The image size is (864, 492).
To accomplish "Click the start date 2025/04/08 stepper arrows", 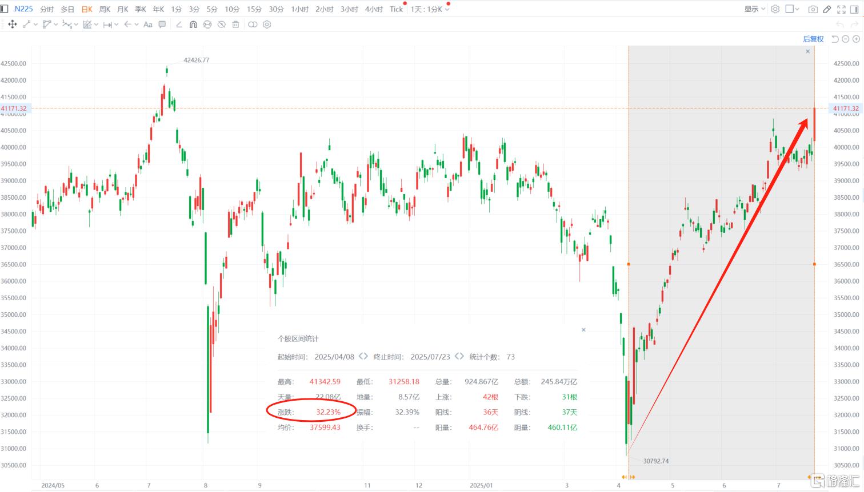I will pos(363,357).
